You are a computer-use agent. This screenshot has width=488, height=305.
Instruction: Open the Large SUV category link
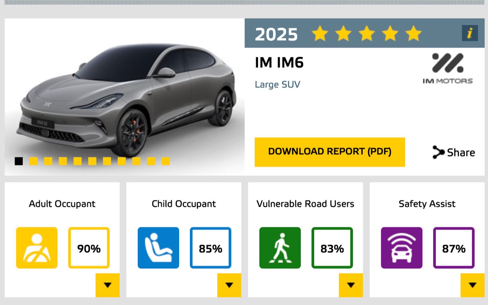pos(277,84)
